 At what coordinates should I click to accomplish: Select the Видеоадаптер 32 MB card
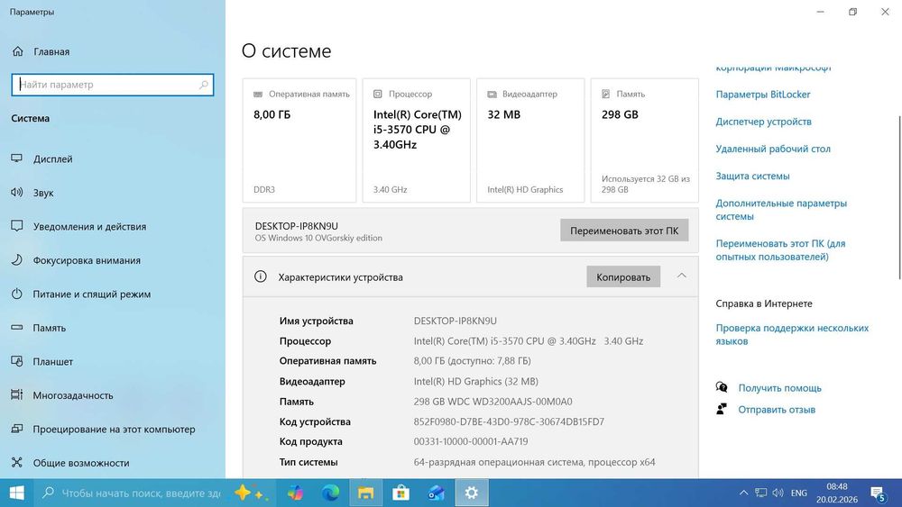(x=530, y=140)
